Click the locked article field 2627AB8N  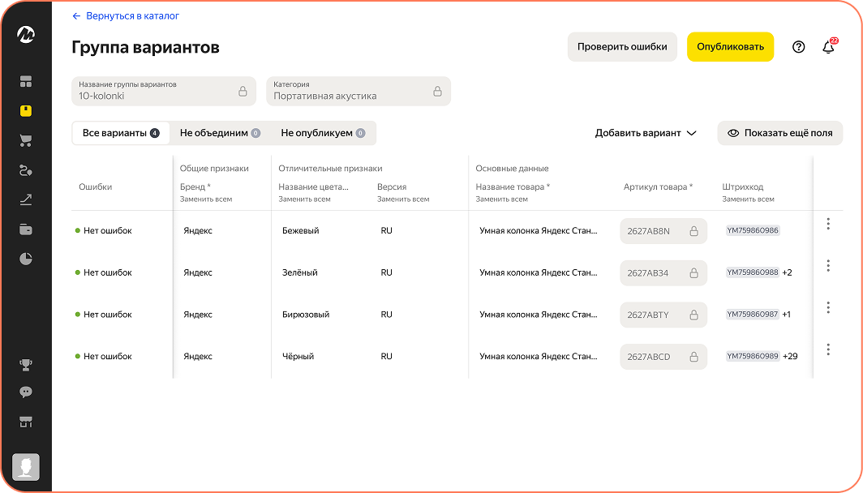pos(663,231)
